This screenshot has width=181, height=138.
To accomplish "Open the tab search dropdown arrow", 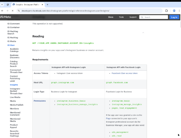I will click(3, 5).
